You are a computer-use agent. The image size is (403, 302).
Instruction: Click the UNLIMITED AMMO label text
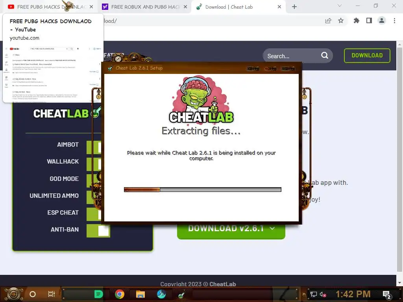54,196
